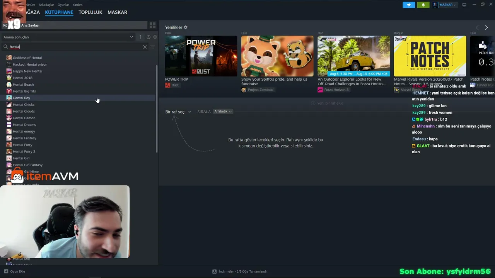The height and width of the screenshot is (278, 495).
Task: Click the library search input field
Action: pos(75,47)
